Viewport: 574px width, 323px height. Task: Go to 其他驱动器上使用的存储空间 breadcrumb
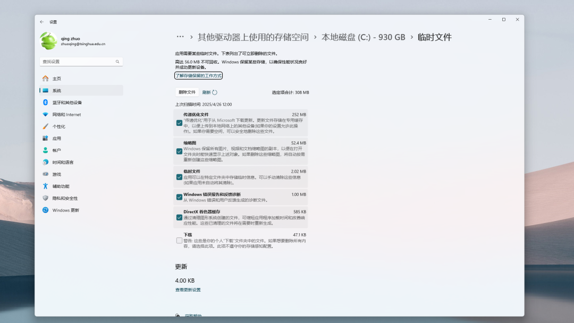click(x=253, y=37)
